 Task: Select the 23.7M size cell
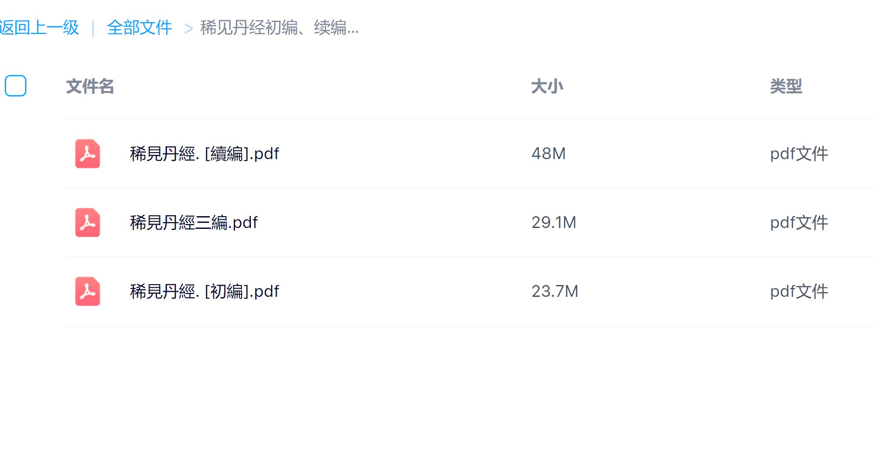pos(555,291)
